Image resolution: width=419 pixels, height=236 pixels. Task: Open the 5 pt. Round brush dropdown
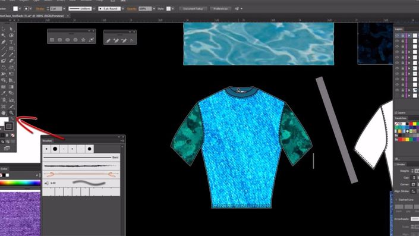pos(122,8)
